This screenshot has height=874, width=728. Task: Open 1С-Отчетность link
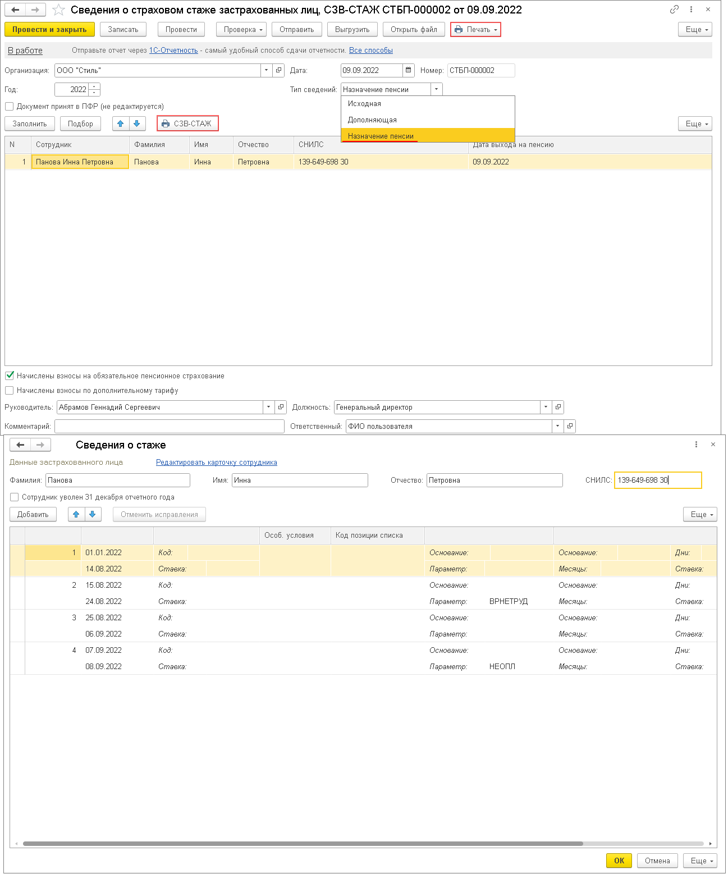pos(173,51)
